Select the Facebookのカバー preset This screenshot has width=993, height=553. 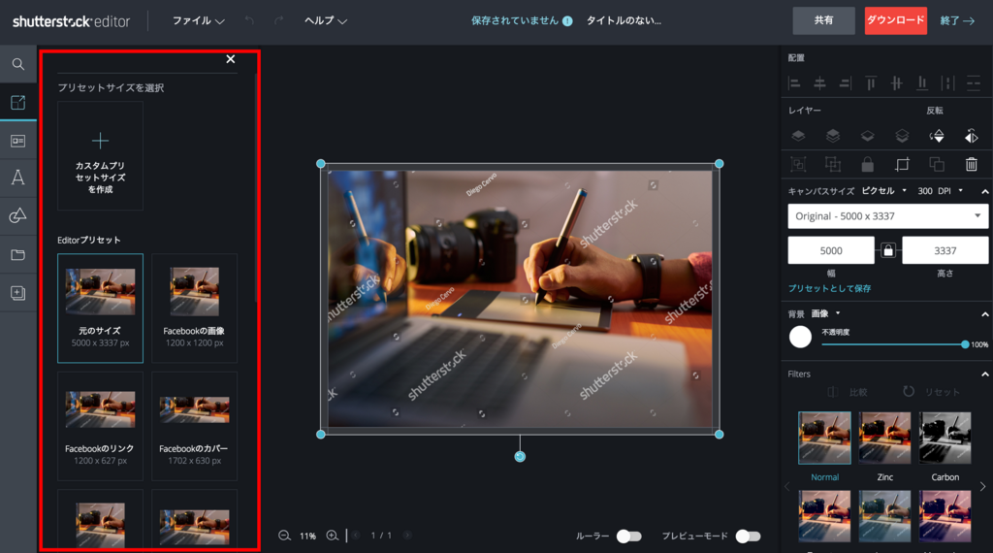point(194,426)
